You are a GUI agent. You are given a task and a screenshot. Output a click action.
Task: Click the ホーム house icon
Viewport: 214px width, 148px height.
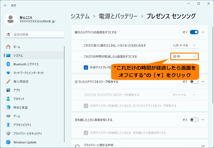(x=8, y=47)
